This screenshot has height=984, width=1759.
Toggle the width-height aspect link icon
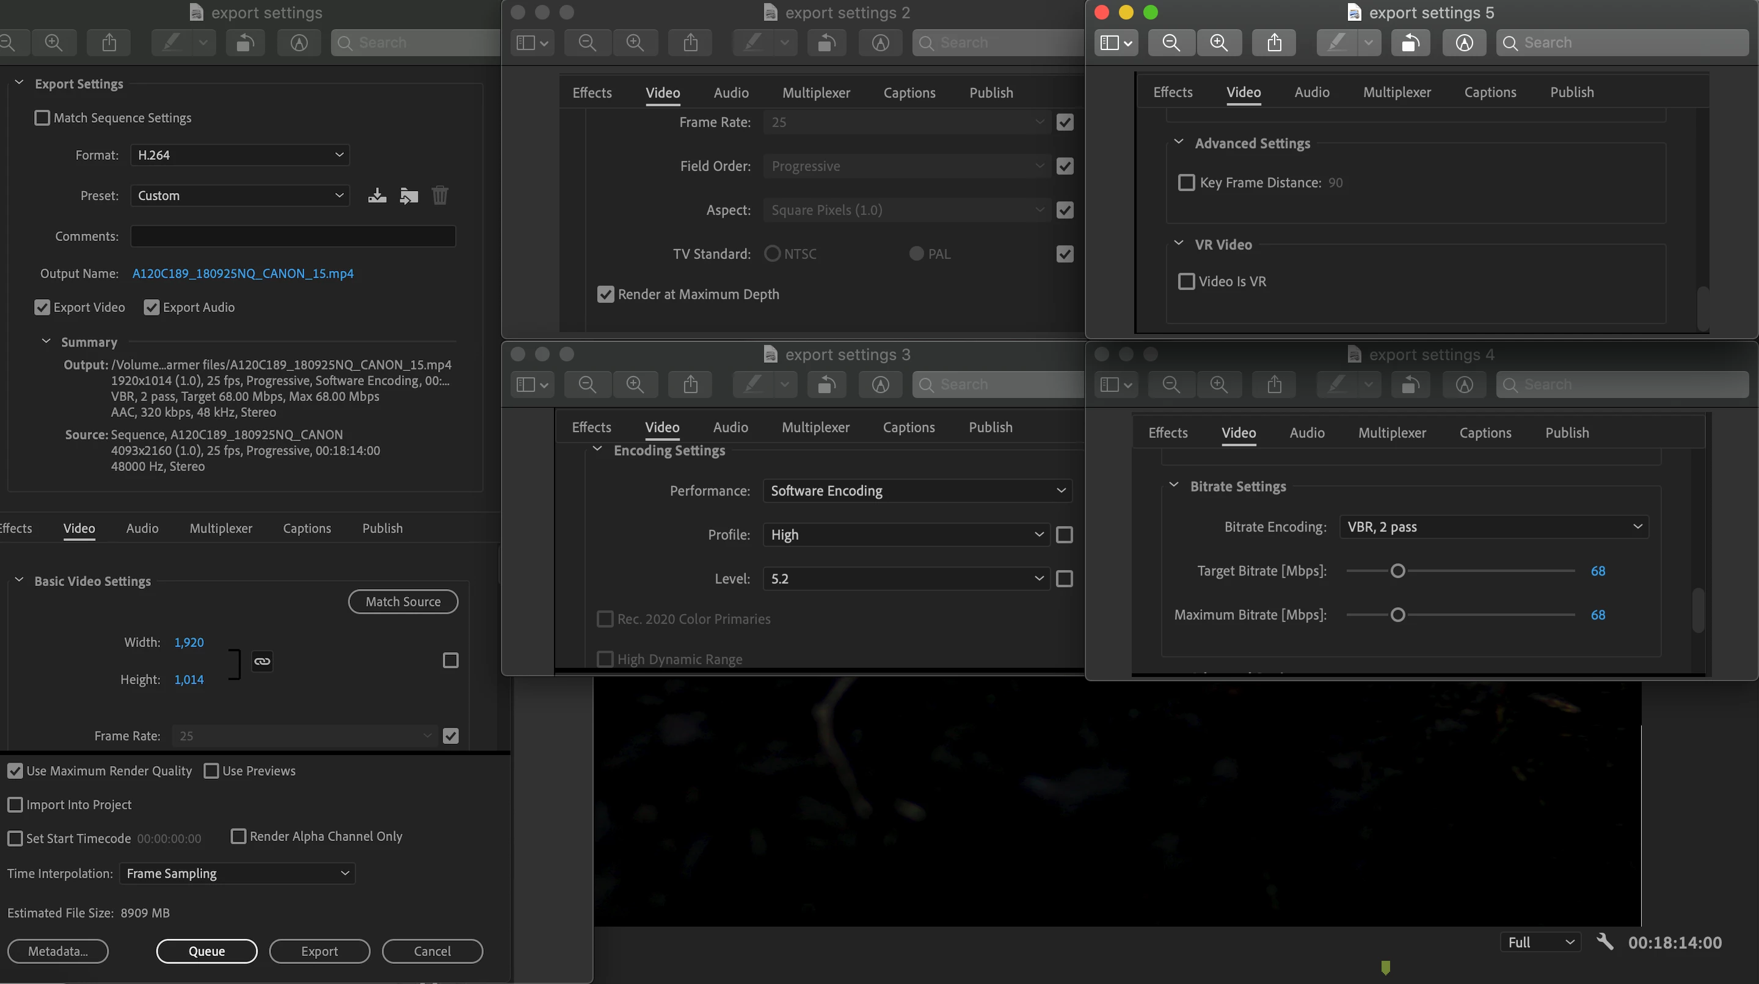262,660
